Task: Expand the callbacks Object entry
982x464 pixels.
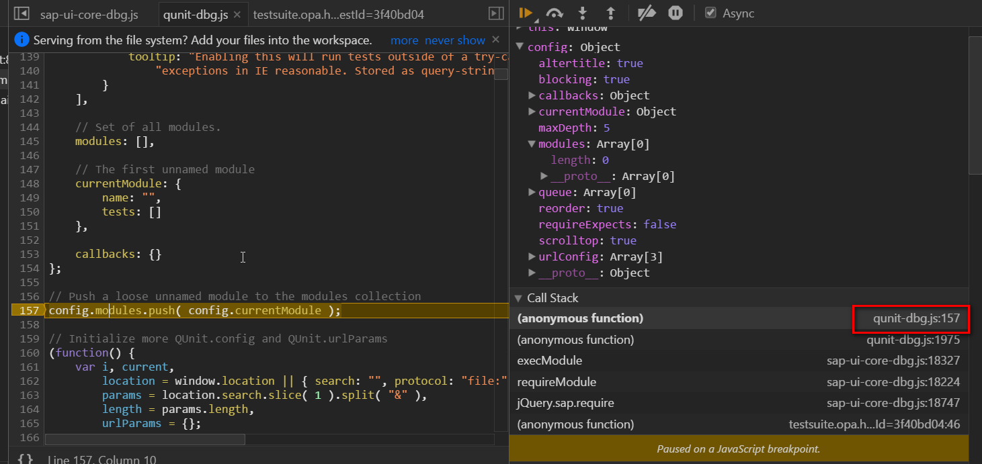Action: pos(532,95)
